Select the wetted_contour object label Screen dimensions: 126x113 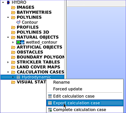pyautogui.click(x=42, y=42)
